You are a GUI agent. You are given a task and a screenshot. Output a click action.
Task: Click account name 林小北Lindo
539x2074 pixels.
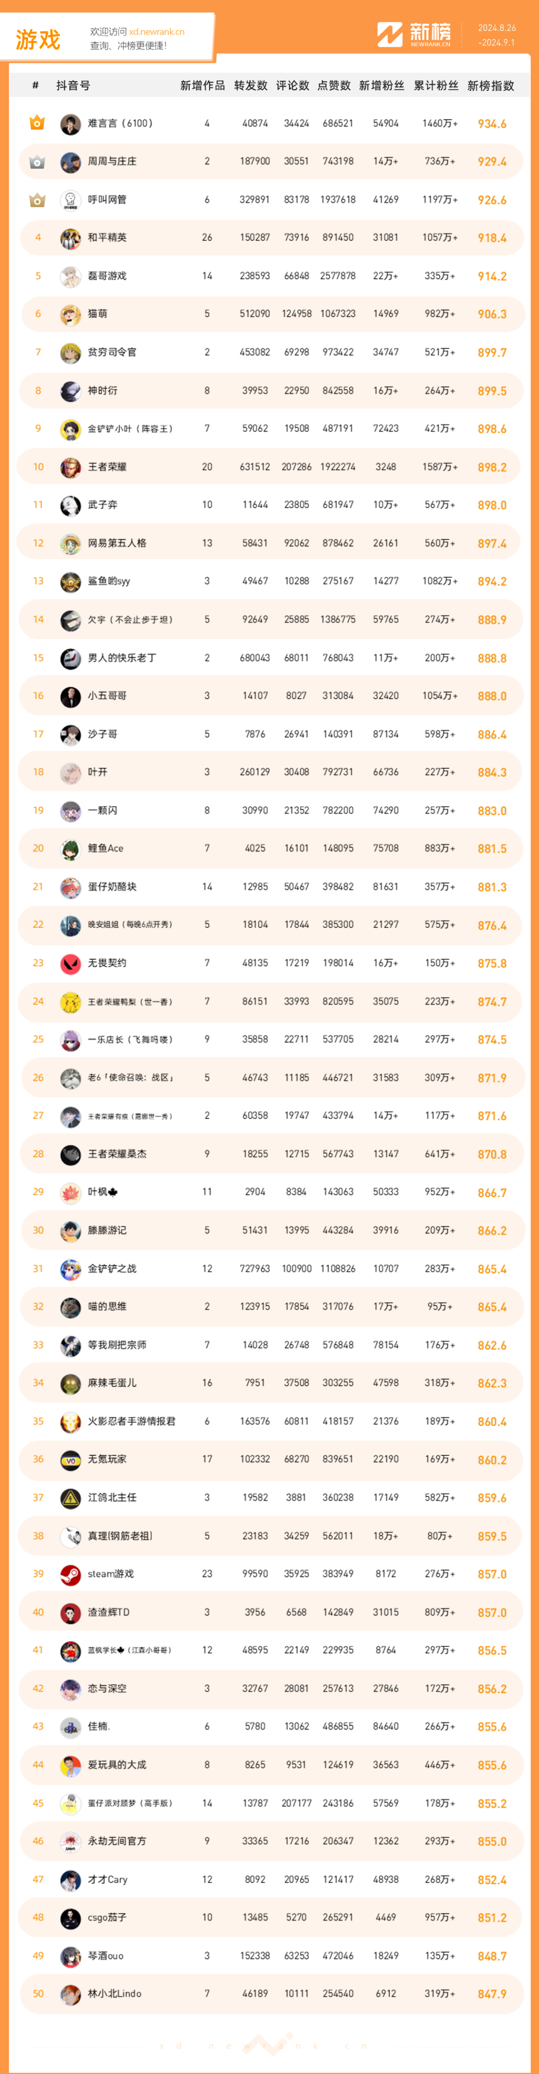coord(114,1994)
